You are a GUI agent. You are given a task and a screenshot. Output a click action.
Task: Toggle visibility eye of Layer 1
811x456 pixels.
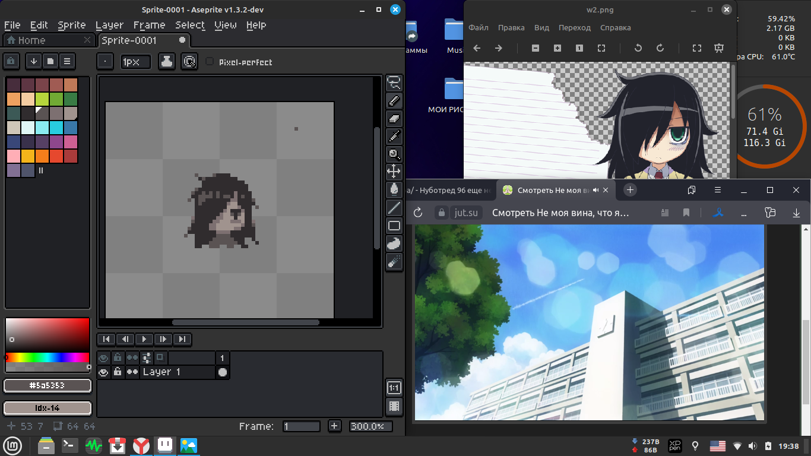tap(104, 372)
